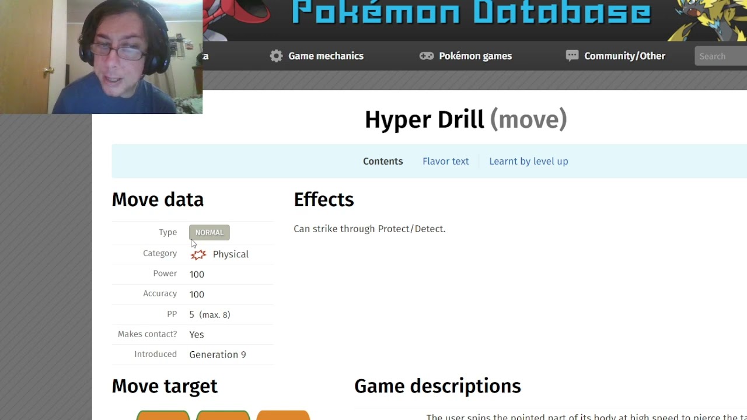Click the Game descriptions heading

[x=438, y=386]
